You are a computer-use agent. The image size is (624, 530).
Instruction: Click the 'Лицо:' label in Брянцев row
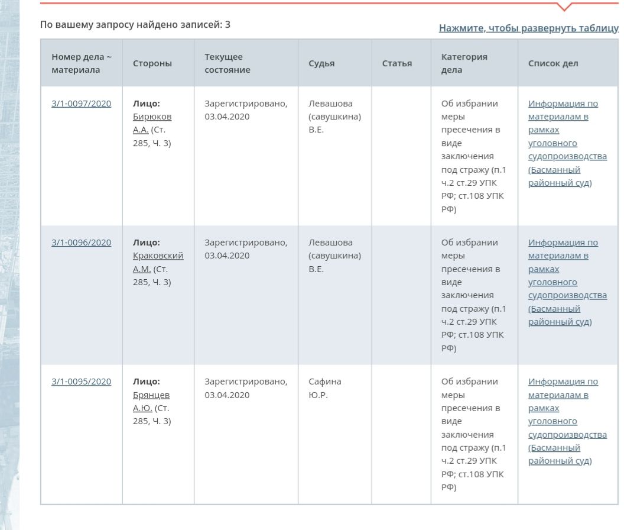[147, 382]
